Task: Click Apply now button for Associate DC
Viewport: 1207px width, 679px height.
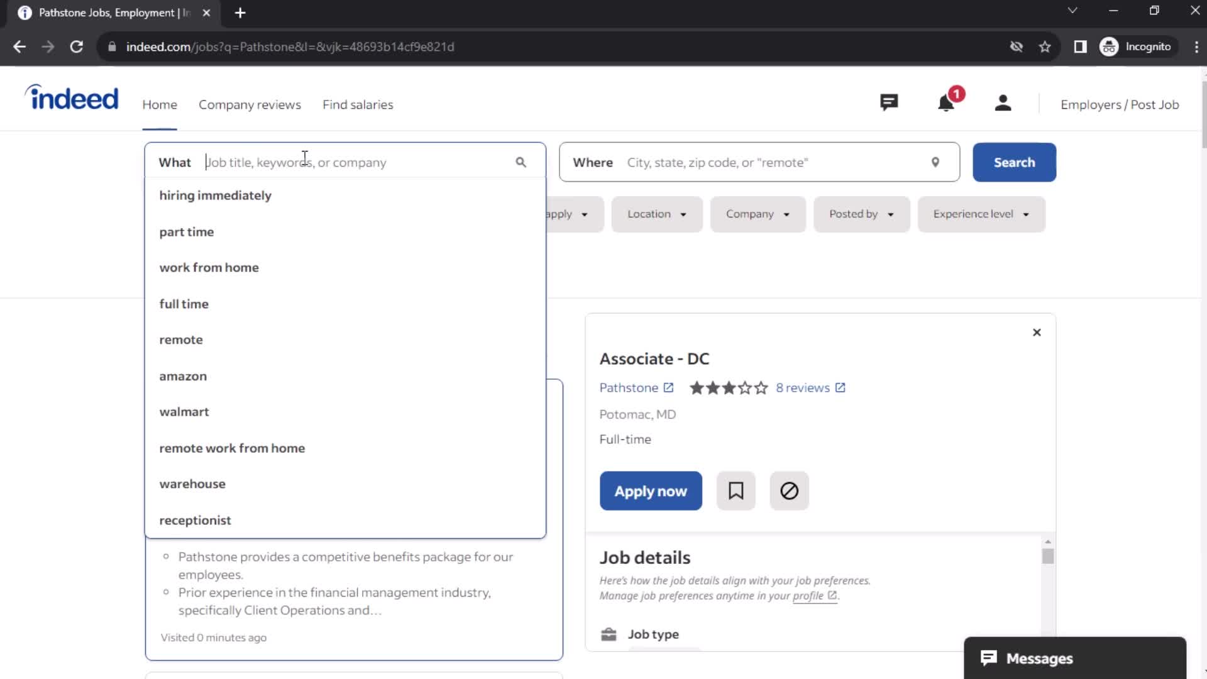Action: (651, 491)
